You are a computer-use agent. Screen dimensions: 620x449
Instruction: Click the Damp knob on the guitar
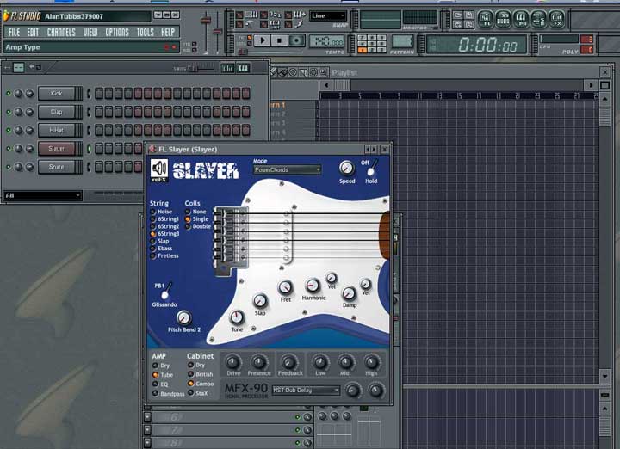point(349,293)
